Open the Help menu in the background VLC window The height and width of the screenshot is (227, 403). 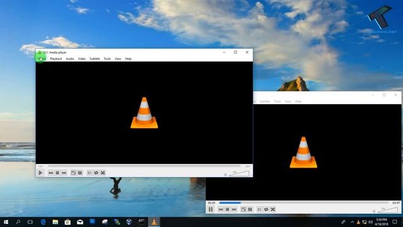pyautogui.click(x=298, y=102)
